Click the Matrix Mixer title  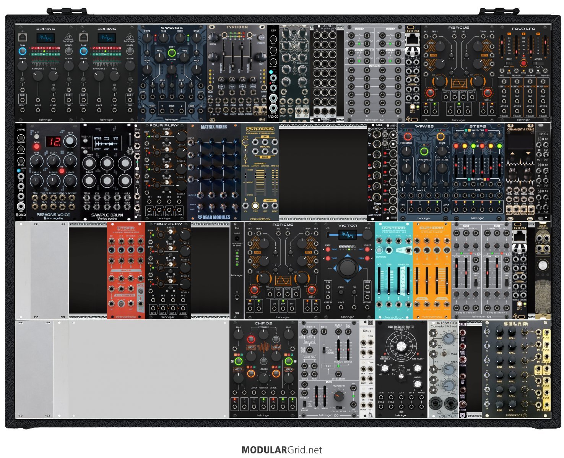click(214, 127)
